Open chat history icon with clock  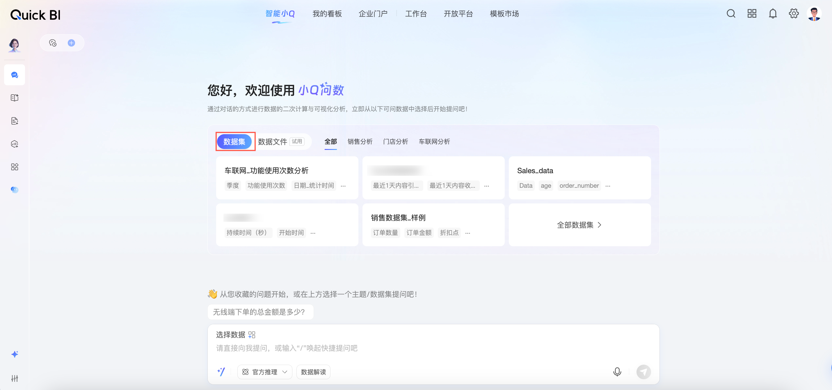53,43
